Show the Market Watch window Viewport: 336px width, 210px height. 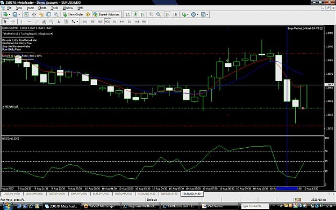(x=26, y=15)
